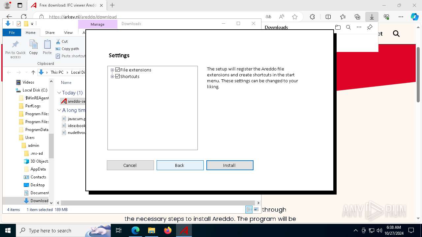Open the Share ribbon tab
Viewport: 422px width, 237px height.
point(50,33)
